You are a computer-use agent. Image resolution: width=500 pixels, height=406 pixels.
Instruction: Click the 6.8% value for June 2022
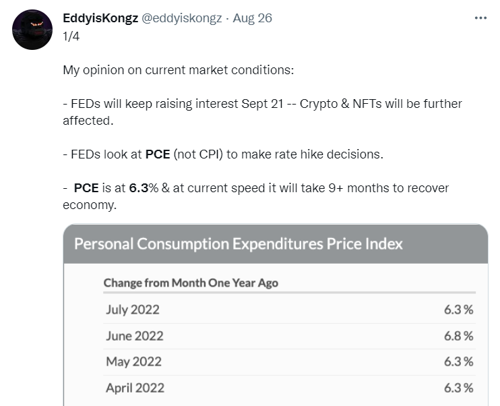pyautogui.click(x=458, y=335)
